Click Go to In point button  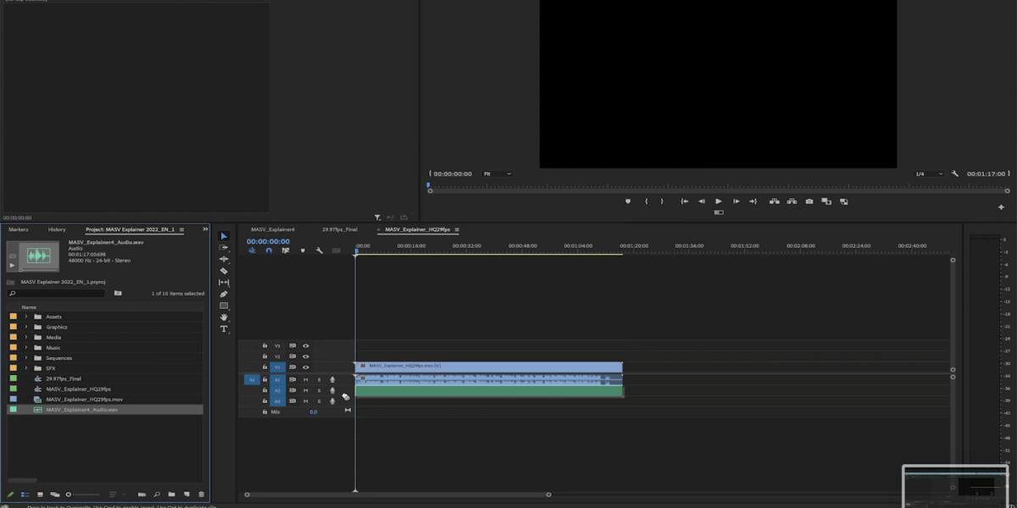pos(685,202)
